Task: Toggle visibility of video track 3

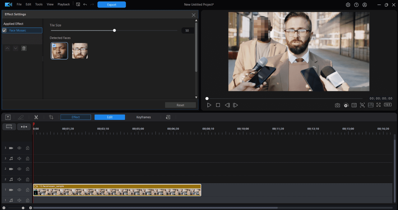Action: coord(19,148)
